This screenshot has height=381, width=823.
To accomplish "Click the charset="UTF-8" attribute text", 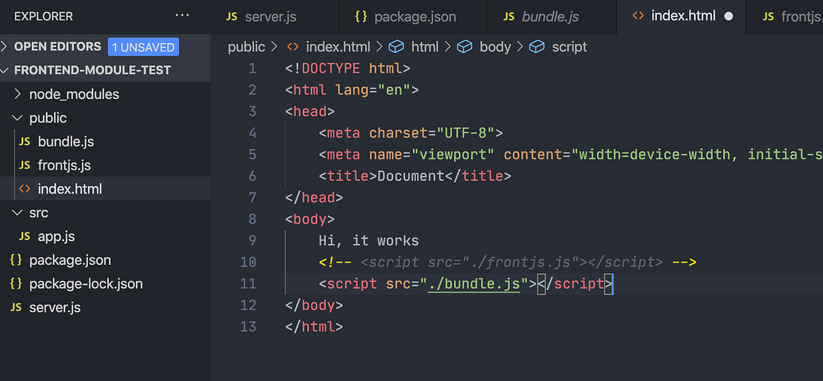I will 432,133.
